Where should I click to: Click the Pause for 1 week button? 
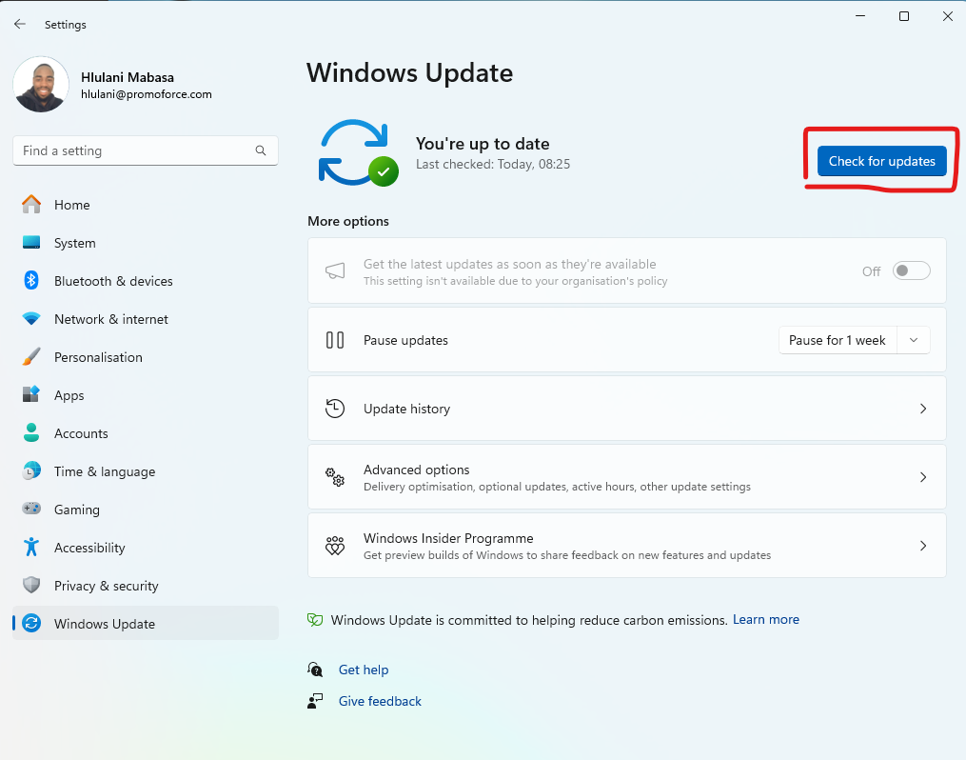coord(838,340)
